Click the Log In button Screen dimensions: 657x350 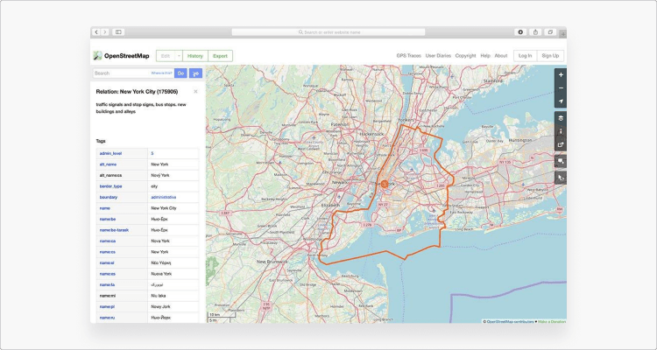[525, 56]
